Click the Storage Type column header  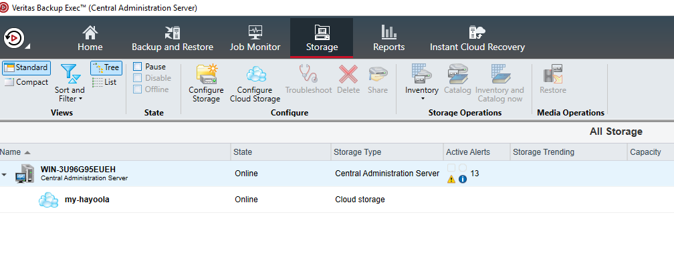[358, 152]
